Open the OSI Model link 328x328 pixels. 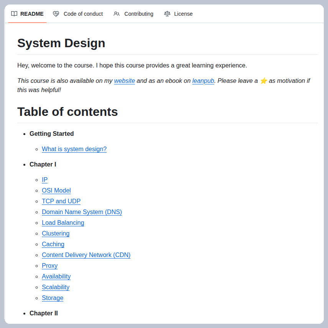(56, 190)
